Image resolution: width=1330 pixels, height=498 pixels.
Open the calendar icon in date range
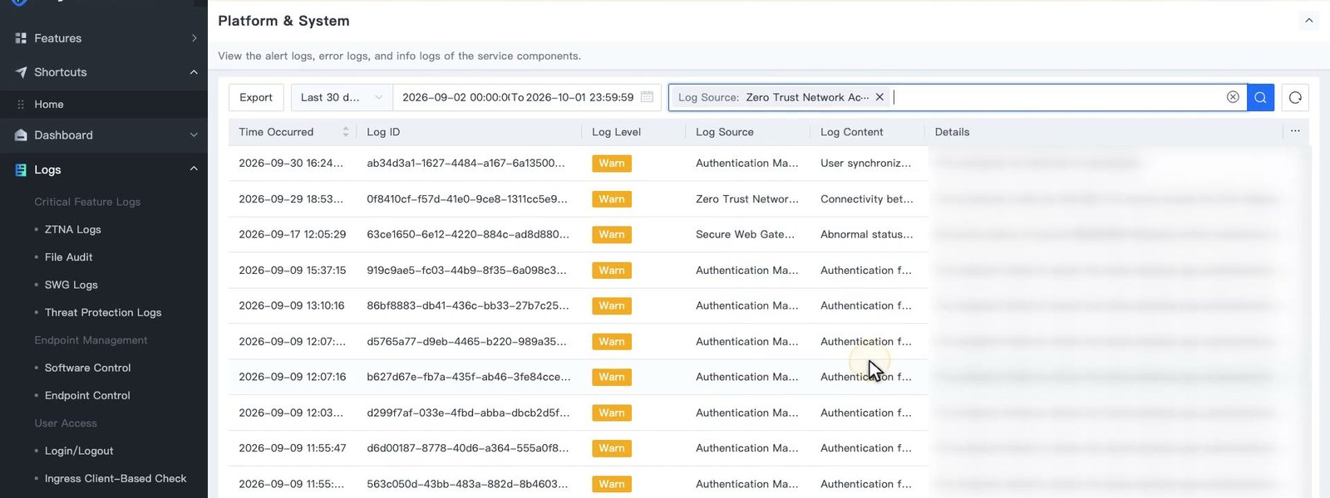pos(647,97)
